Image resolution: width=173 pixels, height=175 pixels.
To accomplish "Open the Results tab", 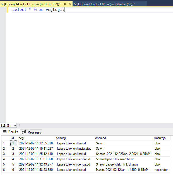I will (x=10, y=132).
